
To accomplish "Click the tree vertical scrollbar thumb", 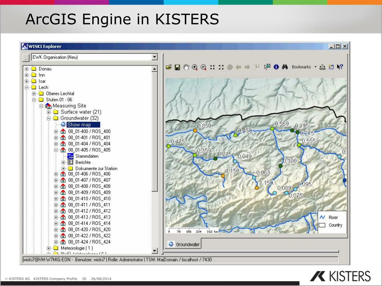I will 155,132.
